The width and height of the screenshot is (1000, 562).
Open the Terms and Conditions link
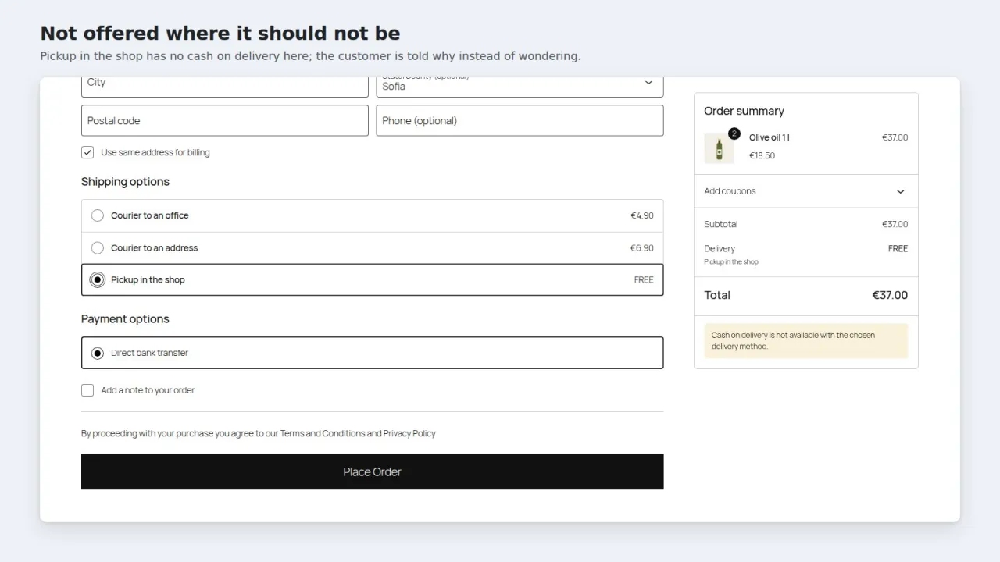[323, 433]
